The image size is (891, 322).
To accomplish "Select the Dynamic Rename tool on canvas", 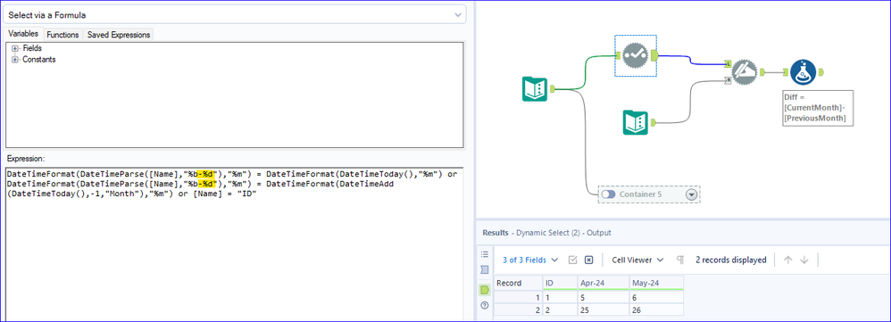I will [745, 71].
